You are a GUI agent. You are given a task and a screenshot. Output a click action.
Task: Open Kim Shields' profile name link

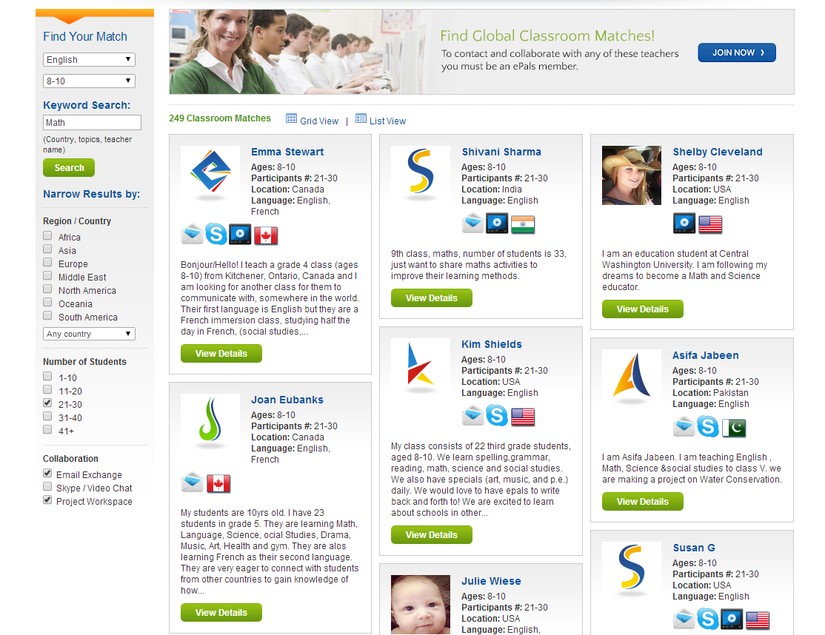(492, 344)
